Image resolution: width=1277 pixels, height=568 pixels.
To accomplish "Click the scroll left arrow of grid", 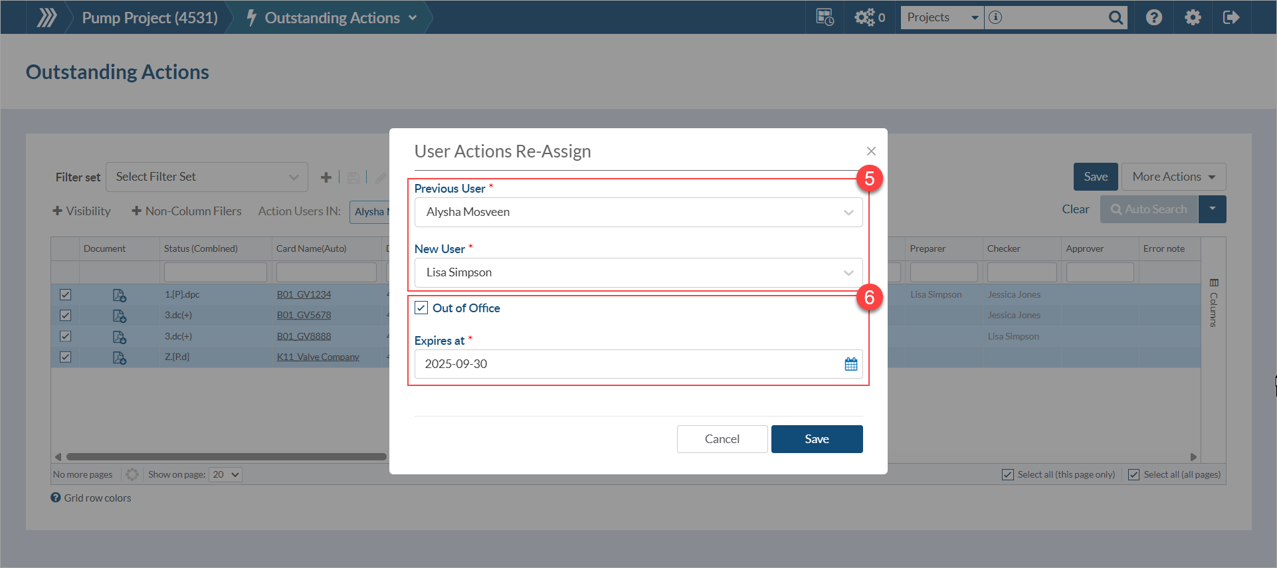I will (x=58, y=457).
